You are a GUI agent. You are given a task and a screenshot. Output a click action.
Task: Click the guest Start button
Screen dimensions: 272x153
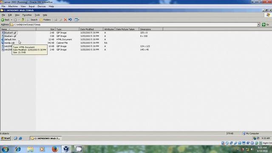coord(6,138)
